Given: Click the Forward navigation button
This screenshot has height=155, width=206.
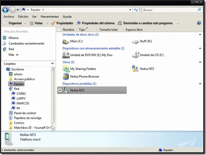Looking at the screenshot, I should point(13,10).
